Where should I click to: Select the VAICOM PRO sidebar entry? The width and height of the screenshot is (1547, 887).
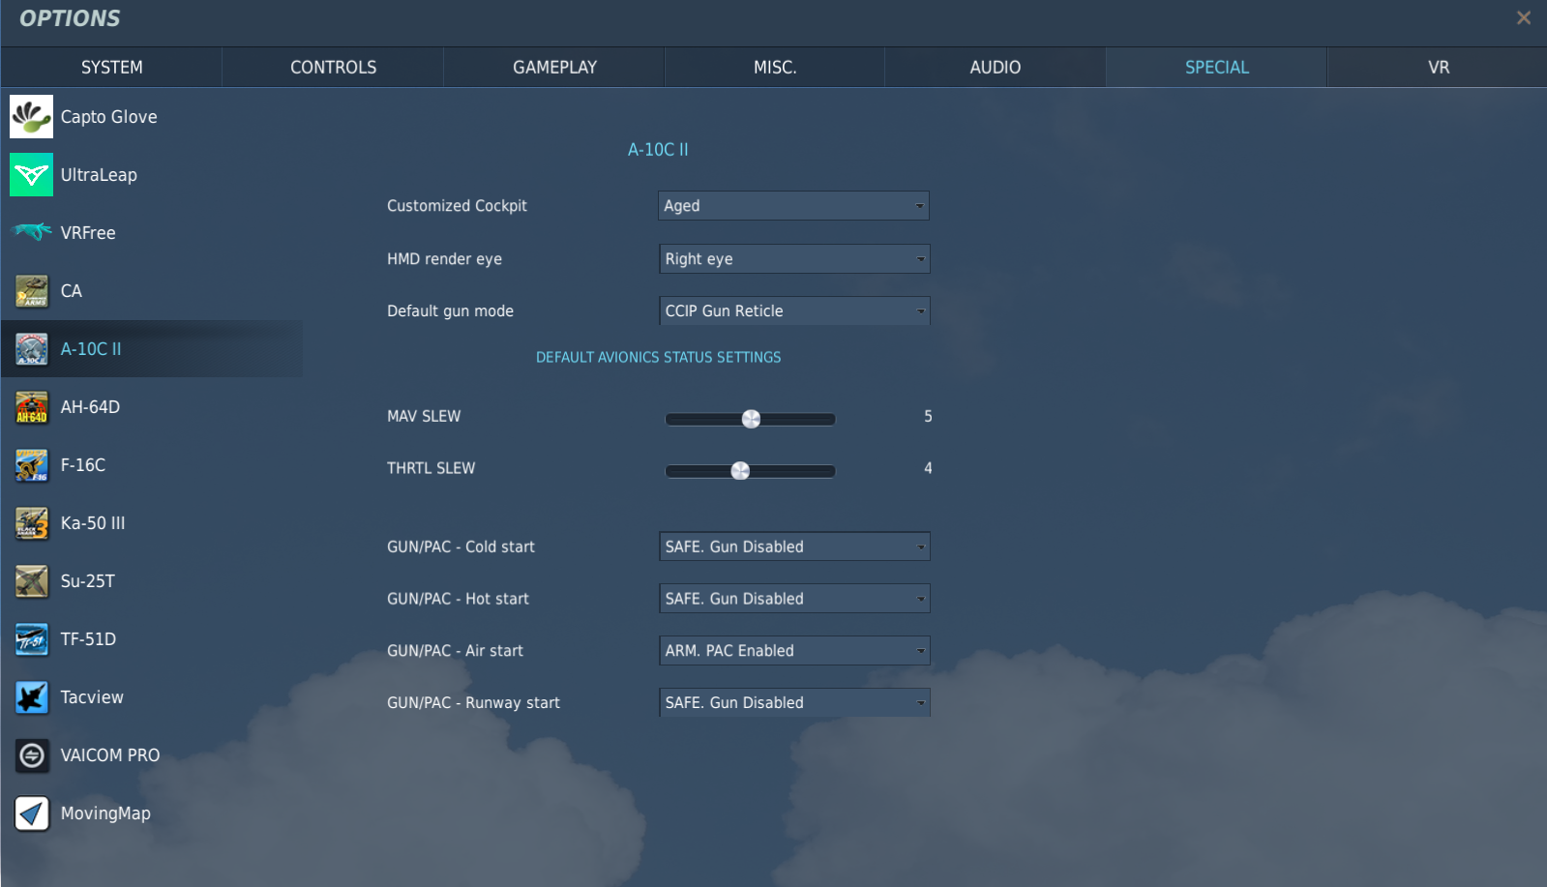pos(152,755)
